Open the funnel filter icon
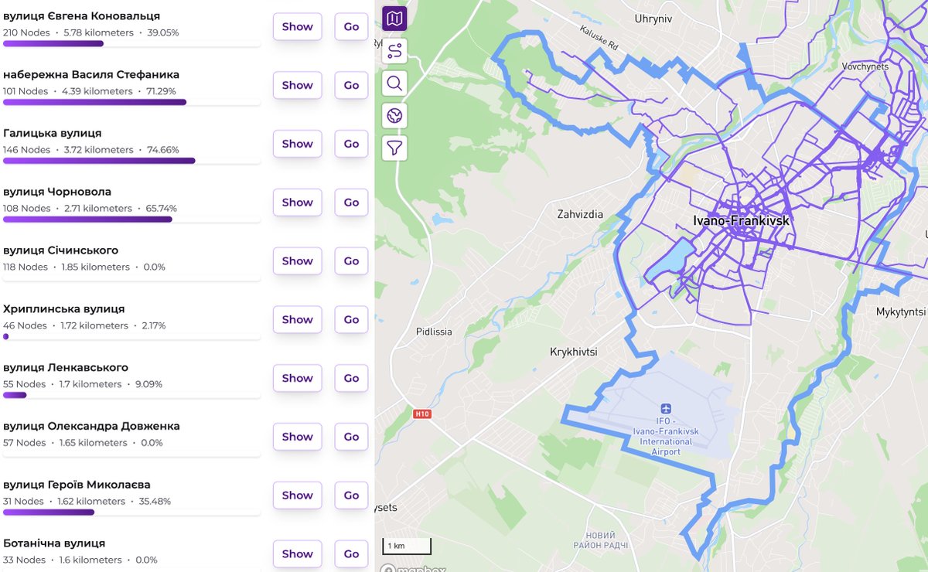The image size is (928, 572). [x=394, y=148]
